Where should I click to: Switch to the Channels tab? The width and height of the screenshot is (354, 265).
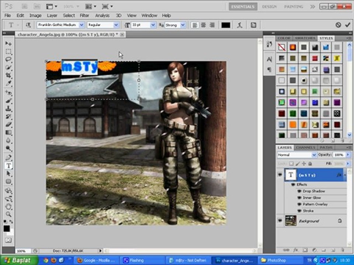pos(305,147)
